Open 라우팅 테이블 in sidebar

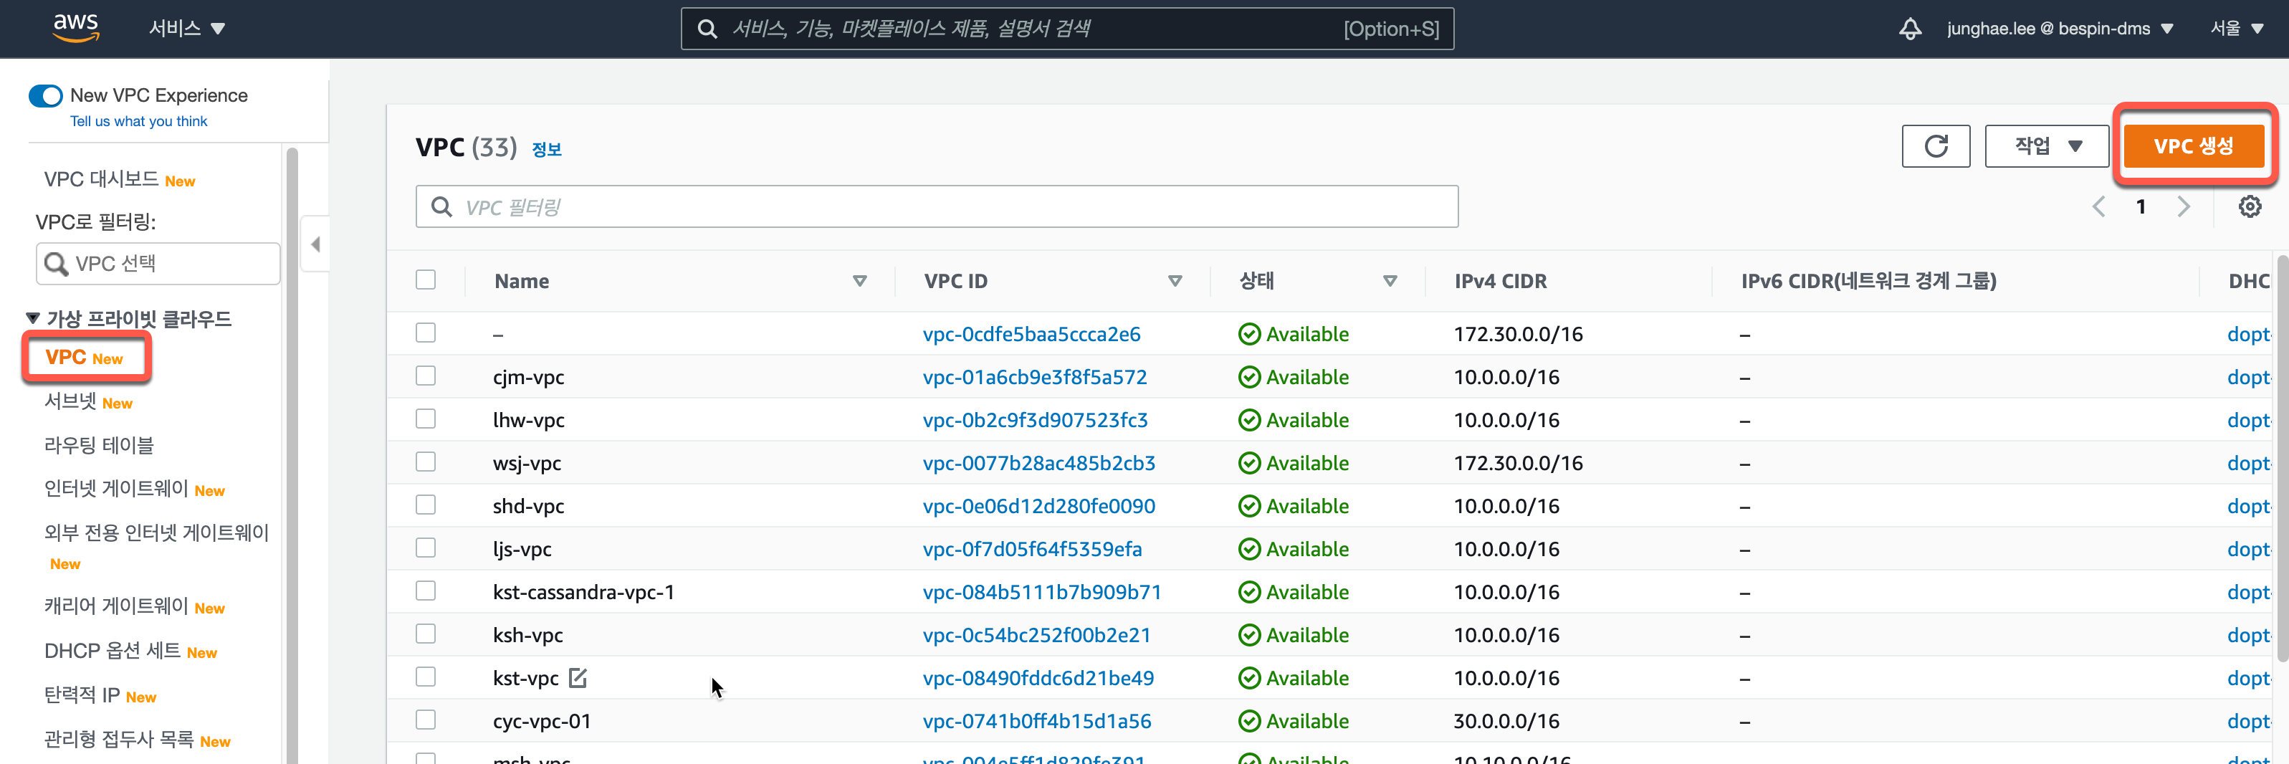click(x=99, y=445)
